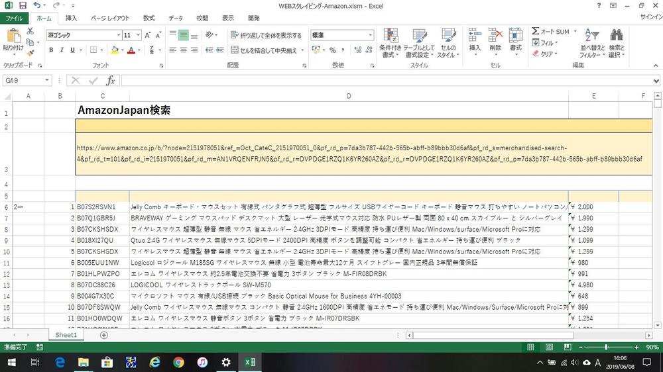Undo the last action
Viewport: 663px width, 372px height.
tap(37, 5)
